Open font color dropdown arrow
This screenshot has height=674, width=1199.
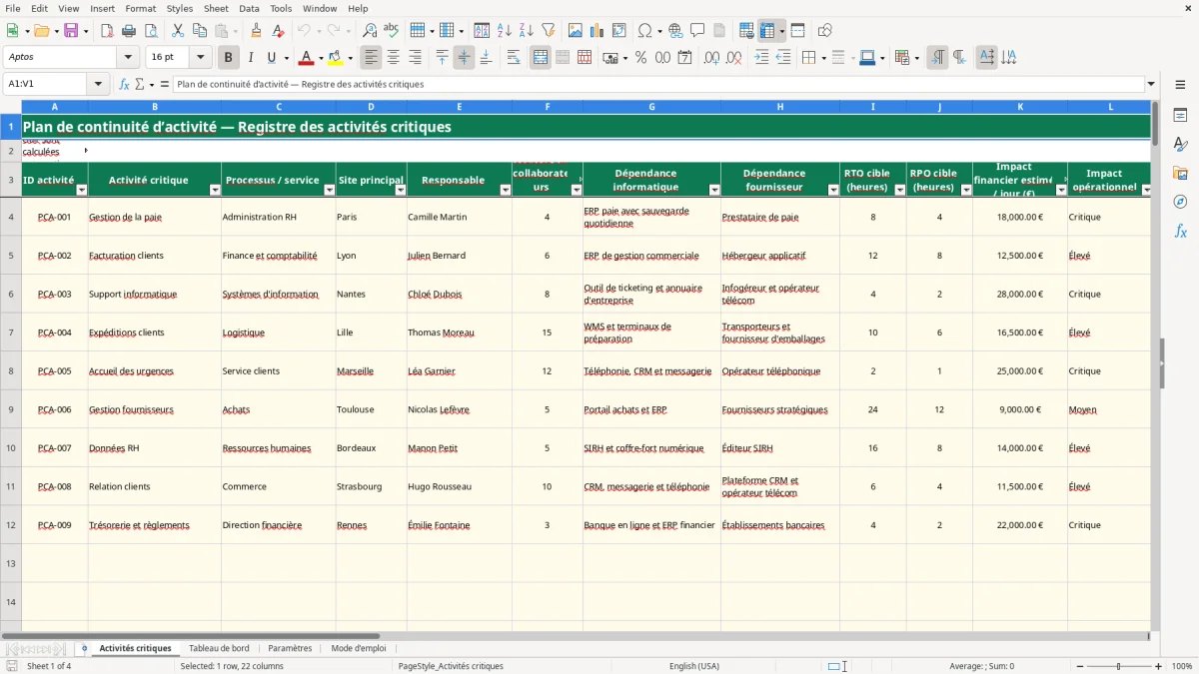coord(321,58)
